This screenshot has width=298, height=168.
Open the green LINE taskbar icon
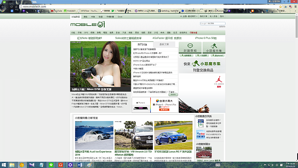pyautogui.click(x=51, y=165)
